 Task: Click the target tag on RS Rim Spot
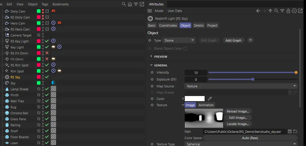pyautogui.click(x=53, y=65)
